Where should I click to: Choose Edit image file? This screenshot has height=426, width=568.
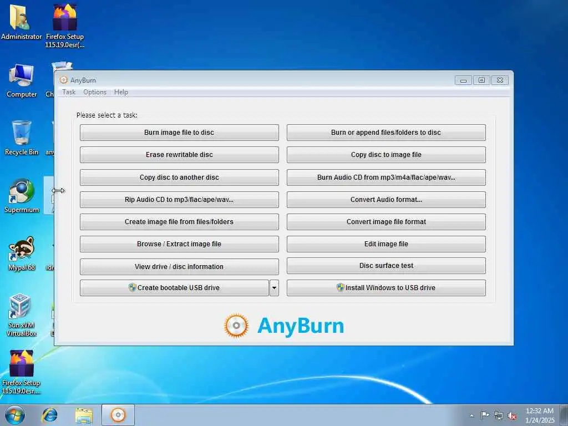pos(386,244)
